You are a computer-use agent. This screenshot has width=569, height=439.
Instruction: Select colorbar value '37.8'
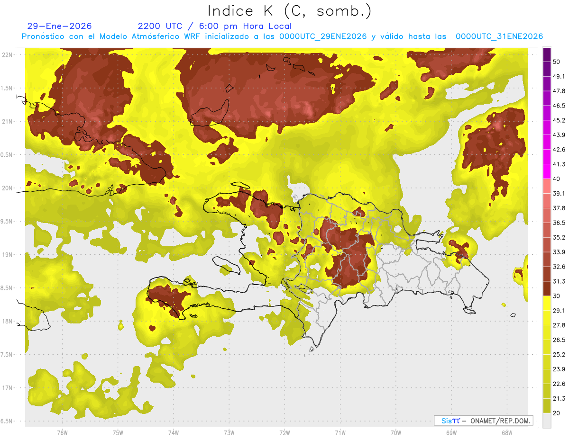point(559,208)
